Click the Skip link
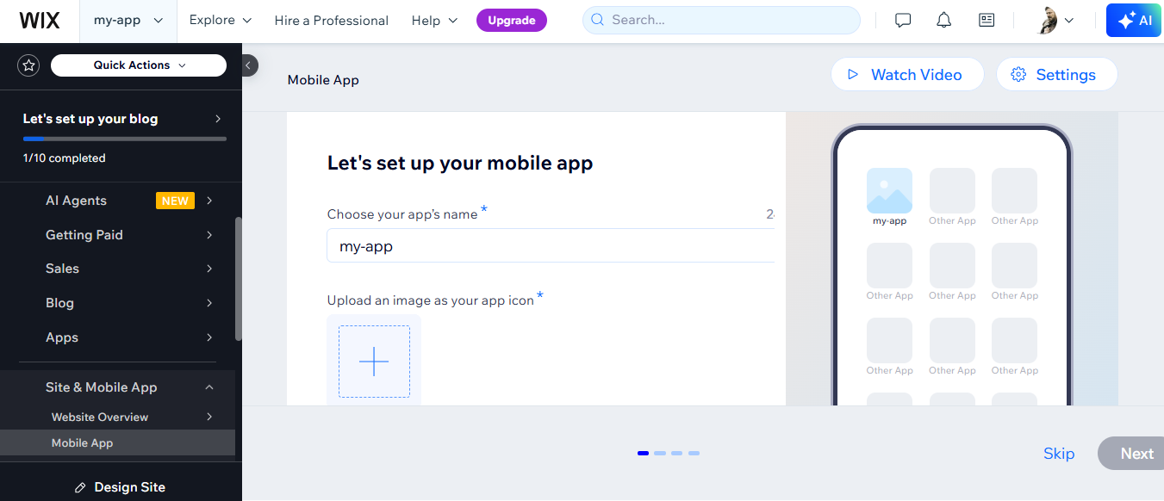The width and height of the screenshot is (1164, 501). (x=1059, y=454)
